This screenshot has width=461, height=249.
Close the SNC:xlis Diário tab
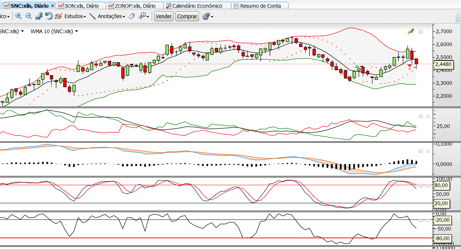[x=52, y=6]
